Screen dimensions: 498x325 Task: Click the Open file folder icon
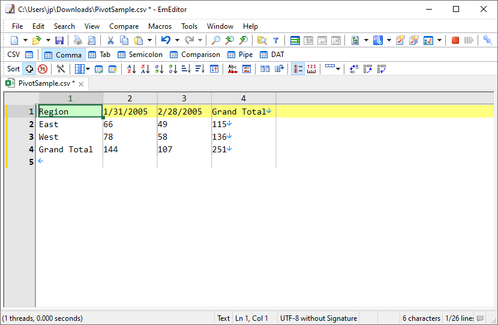pyautogui.click(x=37, y=40)
